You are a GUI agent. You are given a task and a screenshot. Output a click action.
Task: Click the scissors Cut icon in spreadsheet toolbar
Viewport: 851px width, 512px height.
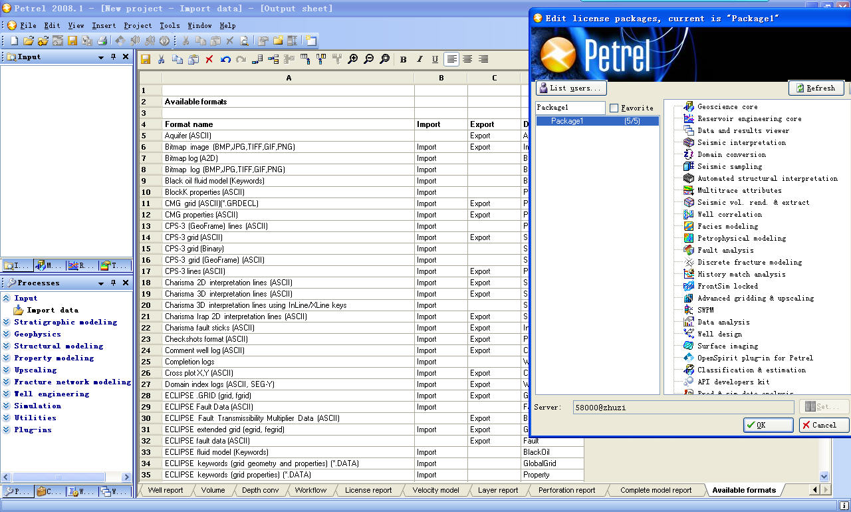pyautogui.click(x=161, y=59)
